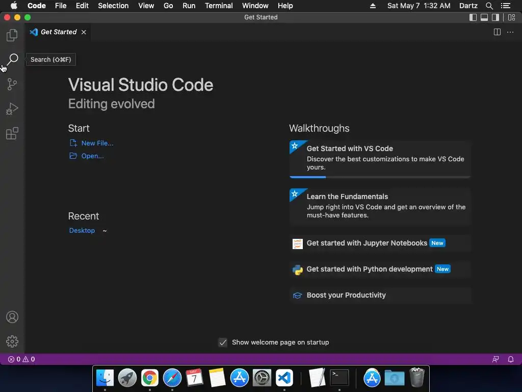This screenshot has width=522, height=392.
Task: Open Get started with Jupyter Notebooks walkthrough
Action: coord(380,243)
